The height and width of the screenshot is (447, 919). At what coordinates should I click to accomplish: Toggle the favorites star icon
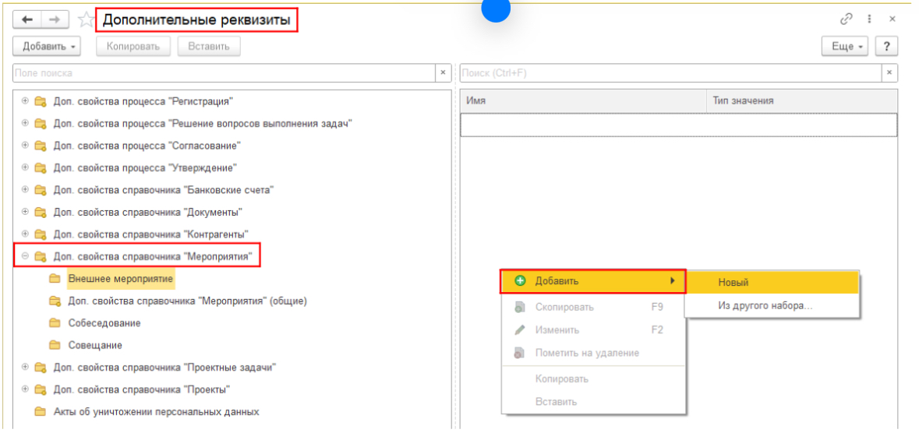click(x=87, y=20)
